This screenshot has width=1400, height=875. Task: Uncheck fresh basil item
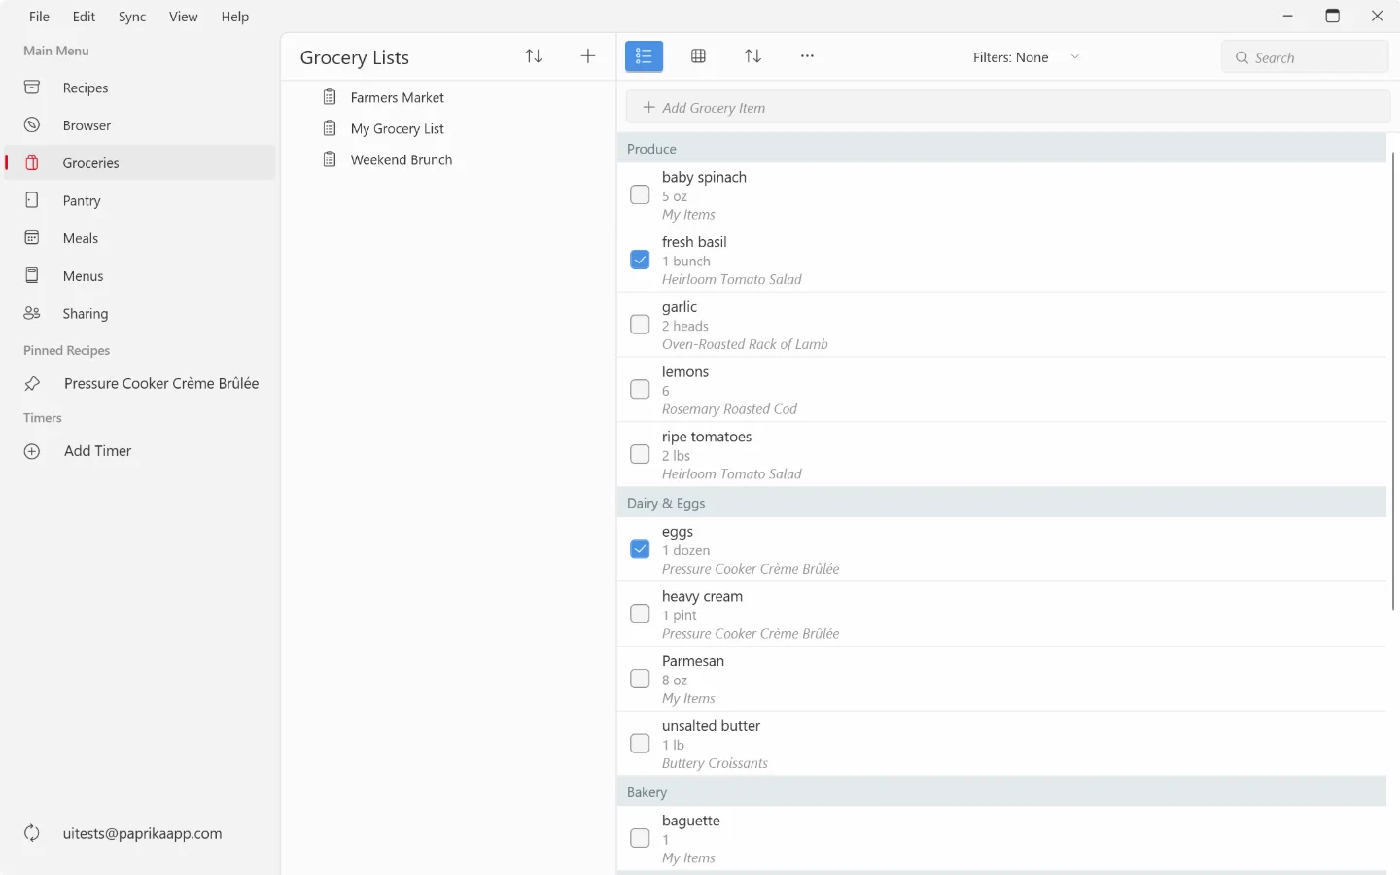point(640,260)
